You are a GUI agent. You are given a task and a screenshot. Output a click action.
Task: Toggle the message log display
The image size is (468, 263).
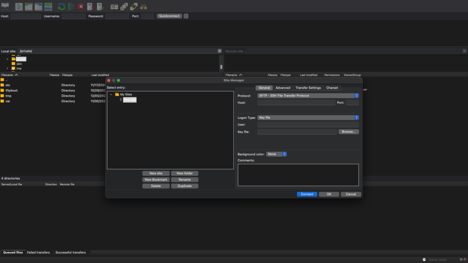tap(19, 6)
